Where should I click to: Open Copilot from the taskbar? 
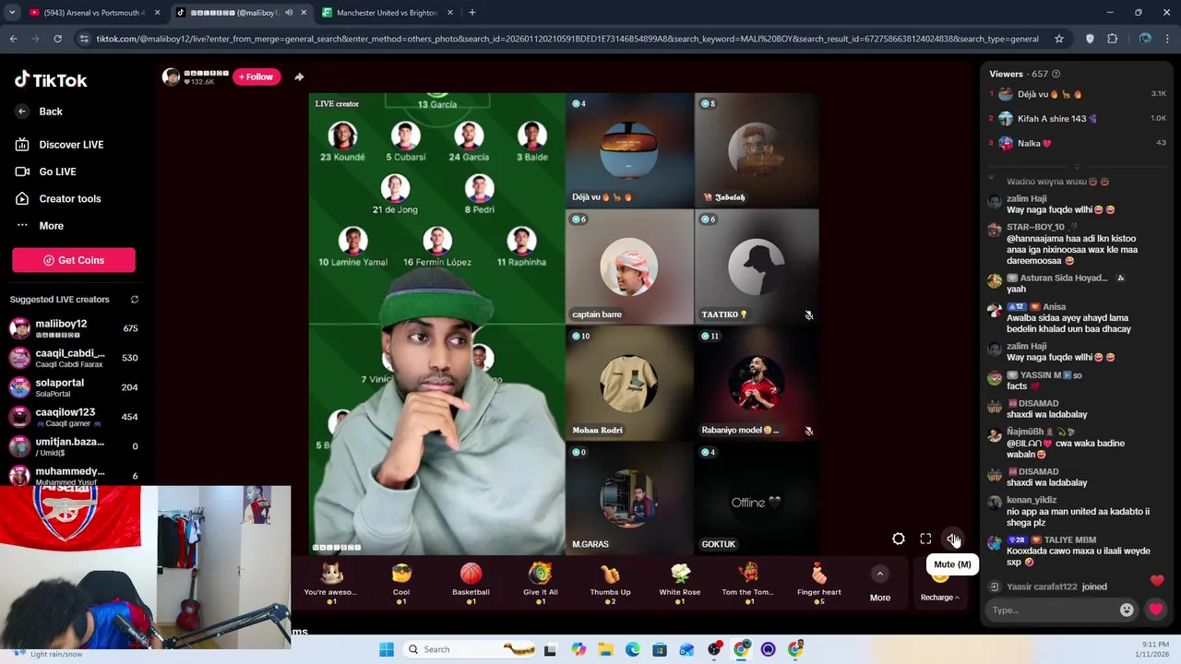pyautogui.click(x=579, y=649)
